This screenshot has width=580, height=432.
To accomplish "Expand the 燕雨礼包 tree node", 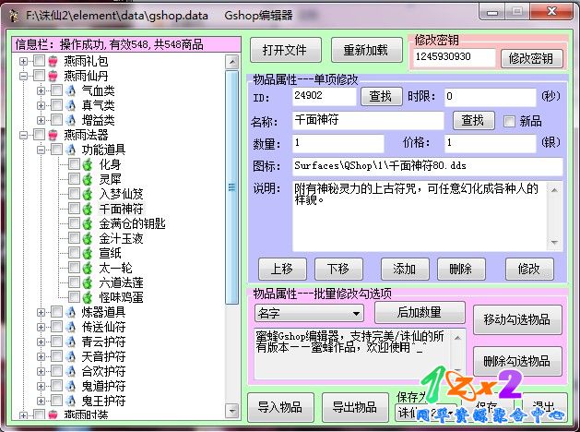I will point(23,61).
